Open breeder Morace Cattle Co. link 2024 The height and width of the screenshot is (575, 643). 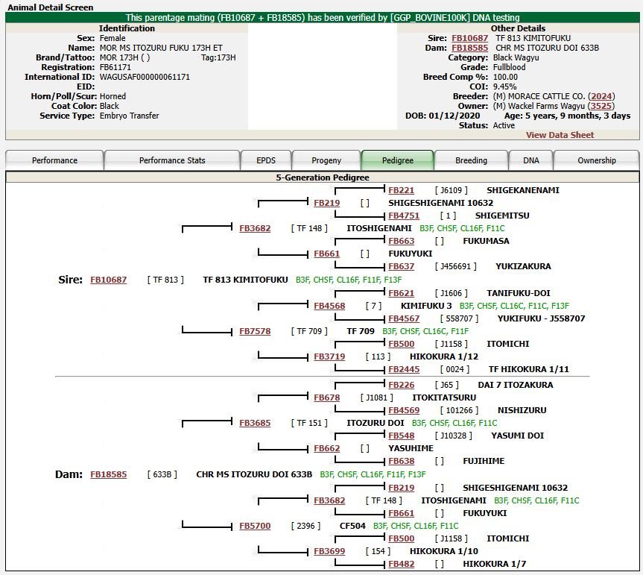click(601, 96)
